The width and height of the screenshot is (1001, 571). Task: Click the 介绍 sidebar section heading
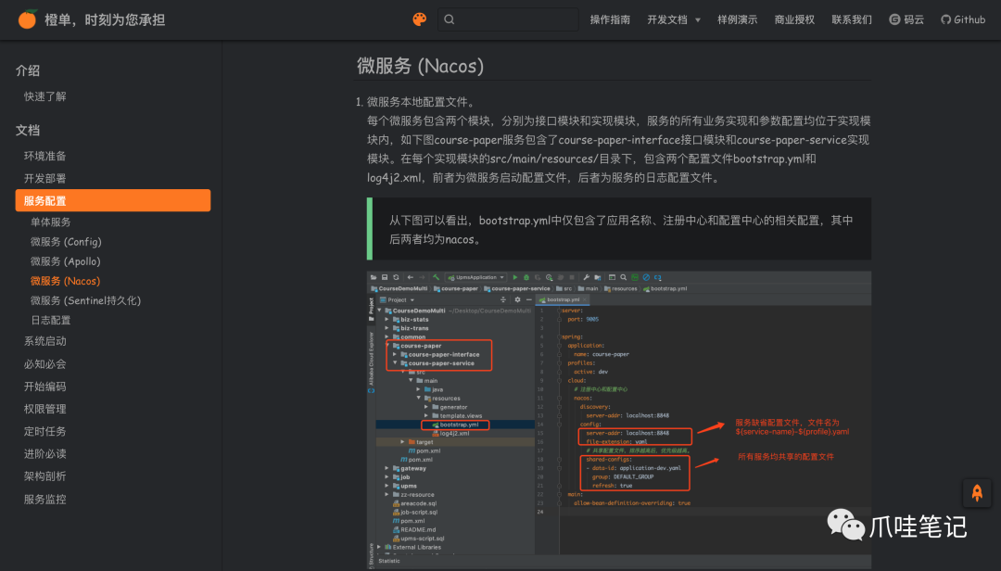[28, 70]
